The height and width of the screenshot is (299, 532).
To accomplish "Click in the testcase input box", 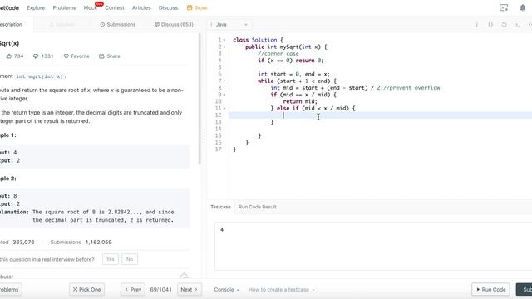I will pos(372,246).
